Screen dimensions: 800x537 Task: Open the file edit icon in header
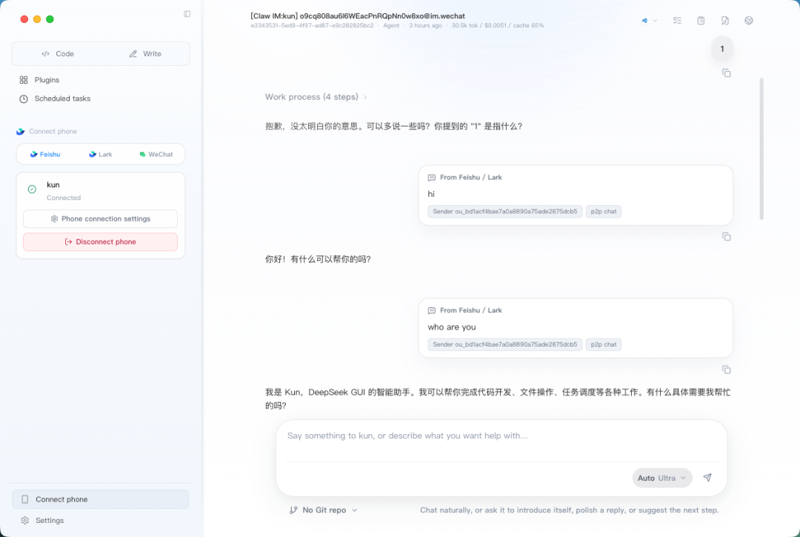coord(725,21)
